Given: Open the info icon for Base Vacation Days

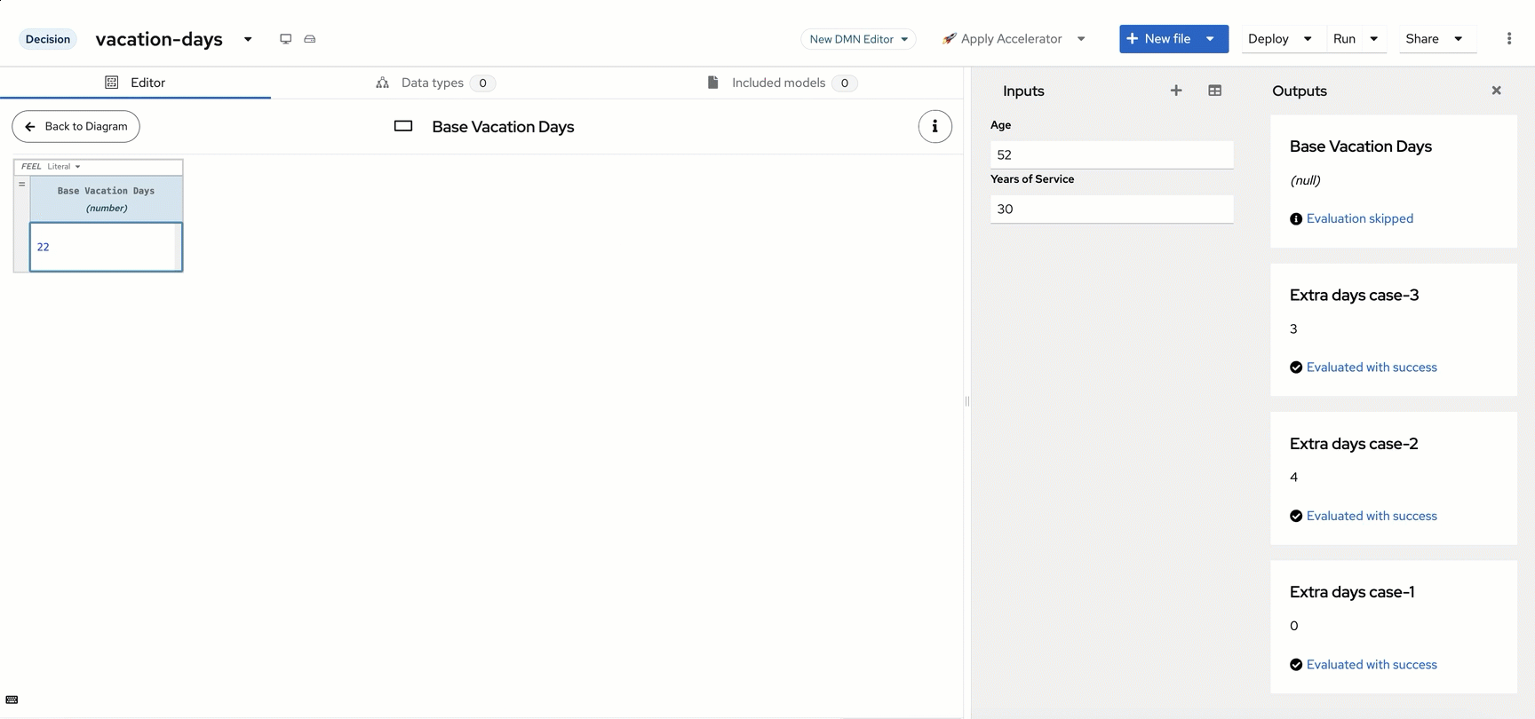Looking at the screenshot, I should 935,127.
